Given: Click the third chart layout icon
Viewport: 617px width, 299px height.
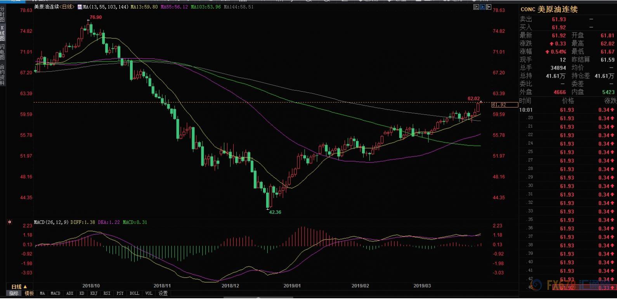Looking at the screenshot, I should pos(489,7).
